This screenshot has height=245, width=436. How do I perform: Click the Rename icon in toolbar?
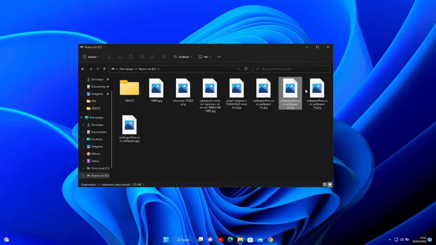pyautogui.click(x=142, y=57)
